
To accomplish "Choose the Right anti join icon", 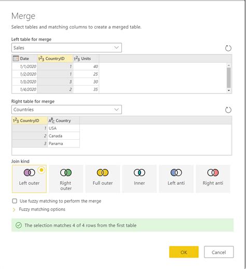I will click(213, 172).
